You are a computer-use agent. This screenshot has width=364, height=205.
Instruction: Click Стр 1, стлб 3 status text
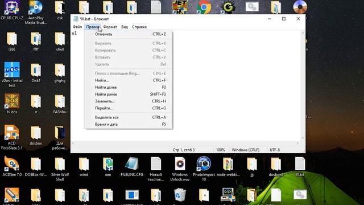click(x=184, y=150)
